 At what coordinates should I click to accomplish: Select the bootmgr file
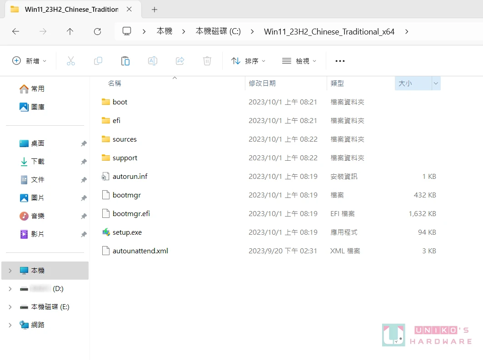(127, 195)
